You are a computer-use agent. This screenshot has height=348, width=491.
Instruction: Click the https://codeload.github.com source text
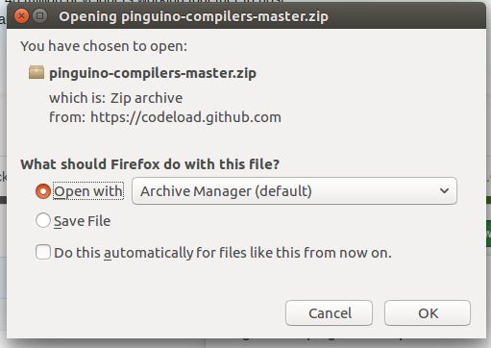coord(185,117)
